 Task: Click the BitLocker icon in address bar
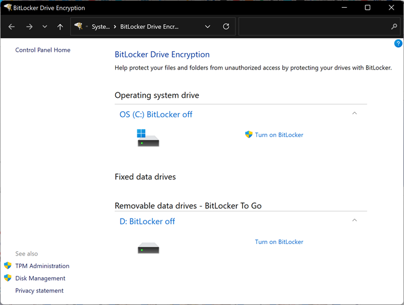click(78, 26)
